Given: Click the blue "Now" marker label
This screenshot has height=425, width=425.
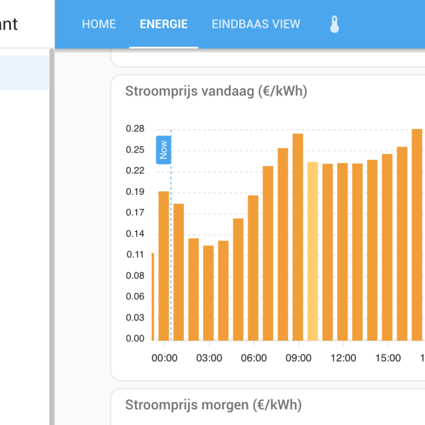Looking at the screenshot, I should click(x=163, y=150).
